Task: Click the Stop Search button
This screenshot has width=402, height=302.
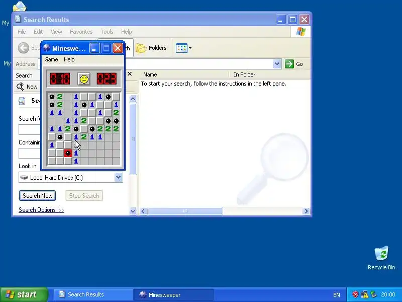Action: [84, 196]
